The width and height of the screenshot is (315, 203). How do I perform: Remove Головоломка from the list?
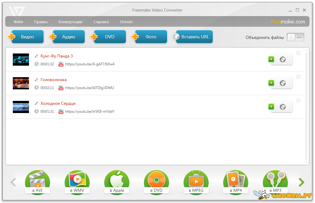299,77
